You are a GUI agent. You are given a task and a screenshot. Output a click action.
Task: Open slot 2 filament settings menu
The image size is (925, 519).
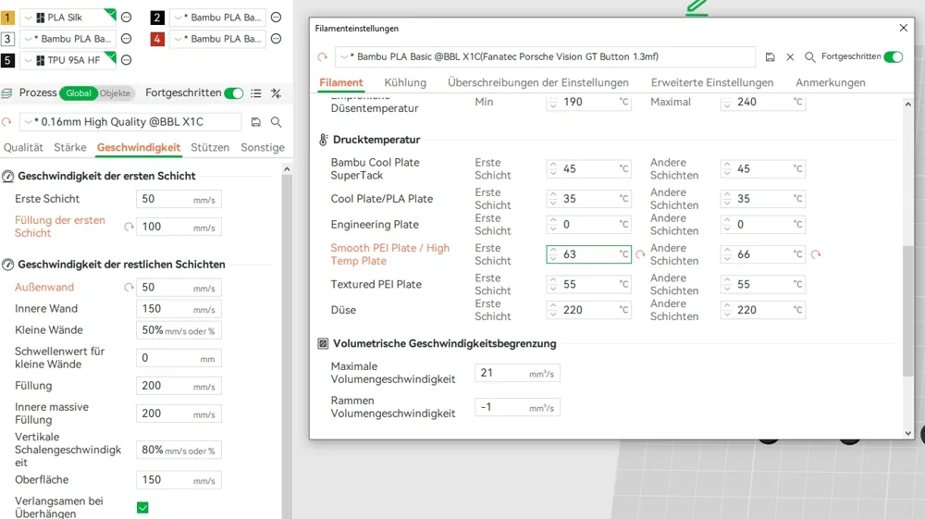tap(276, 17)
